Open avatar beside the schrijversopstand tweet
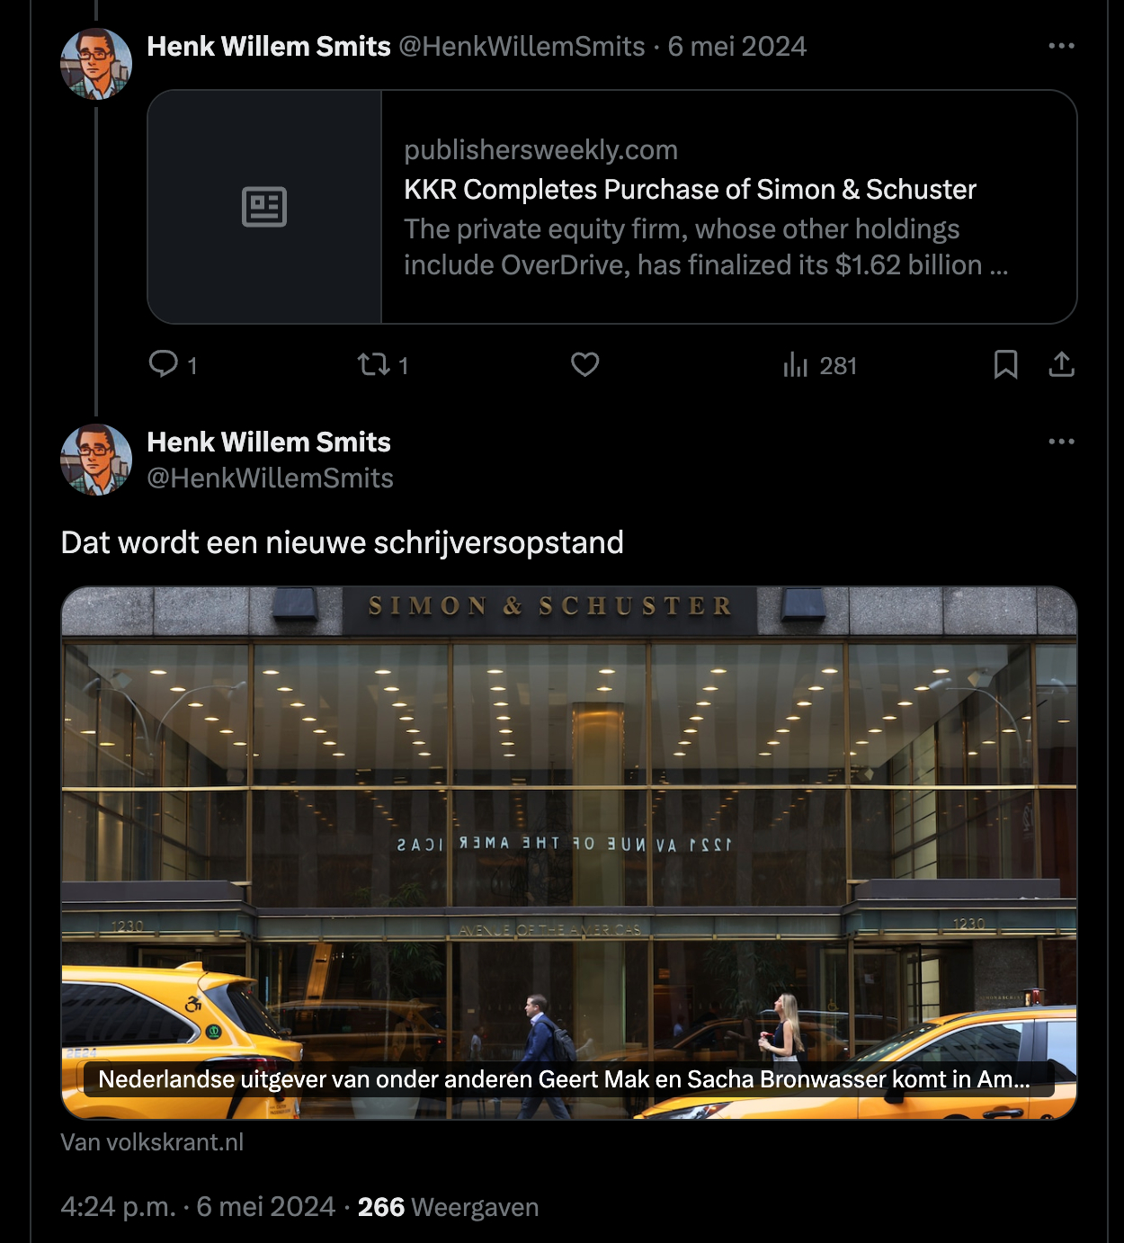The image size is (1124, 1243). coord(96,460)
